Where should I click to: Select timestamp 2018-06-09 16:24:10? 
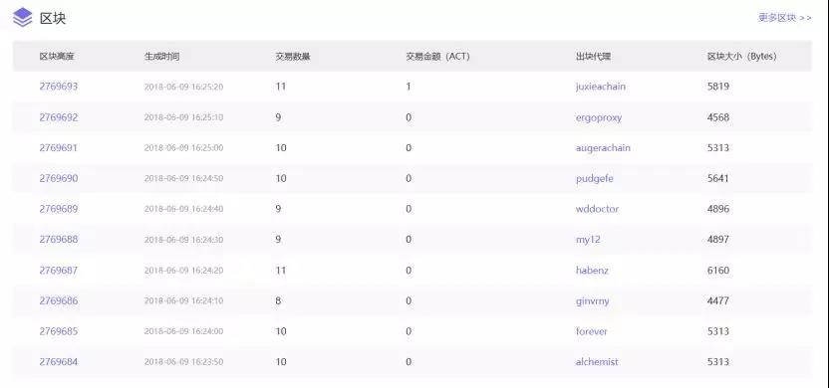[183, 300]
